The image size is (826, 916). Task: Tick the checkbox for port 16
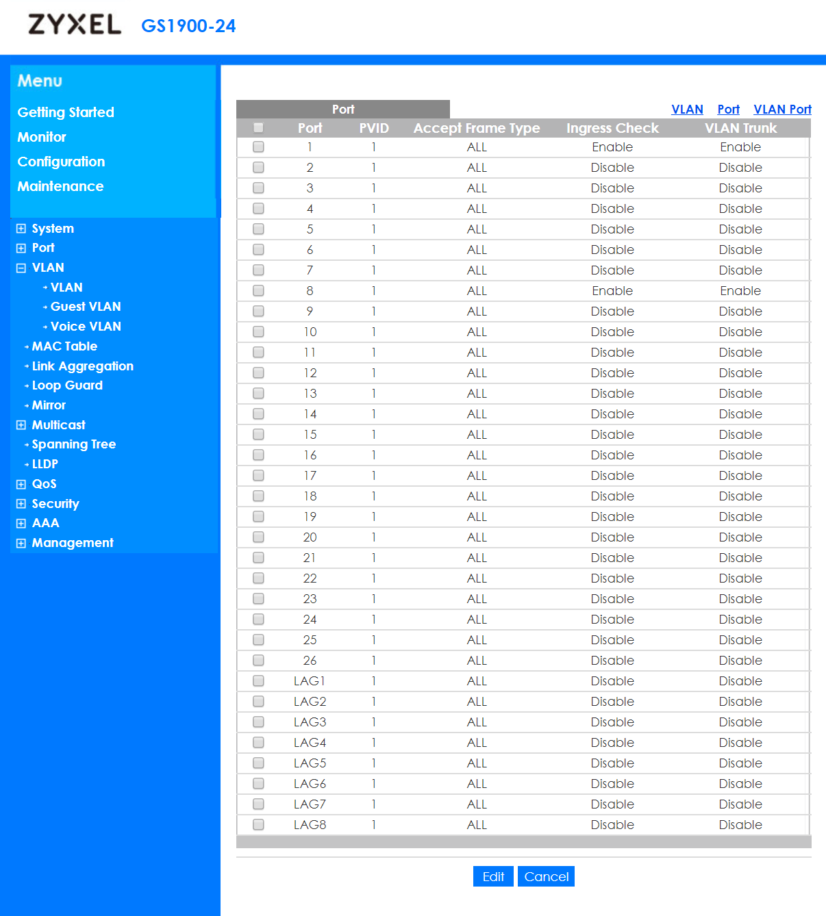point(258,455)
